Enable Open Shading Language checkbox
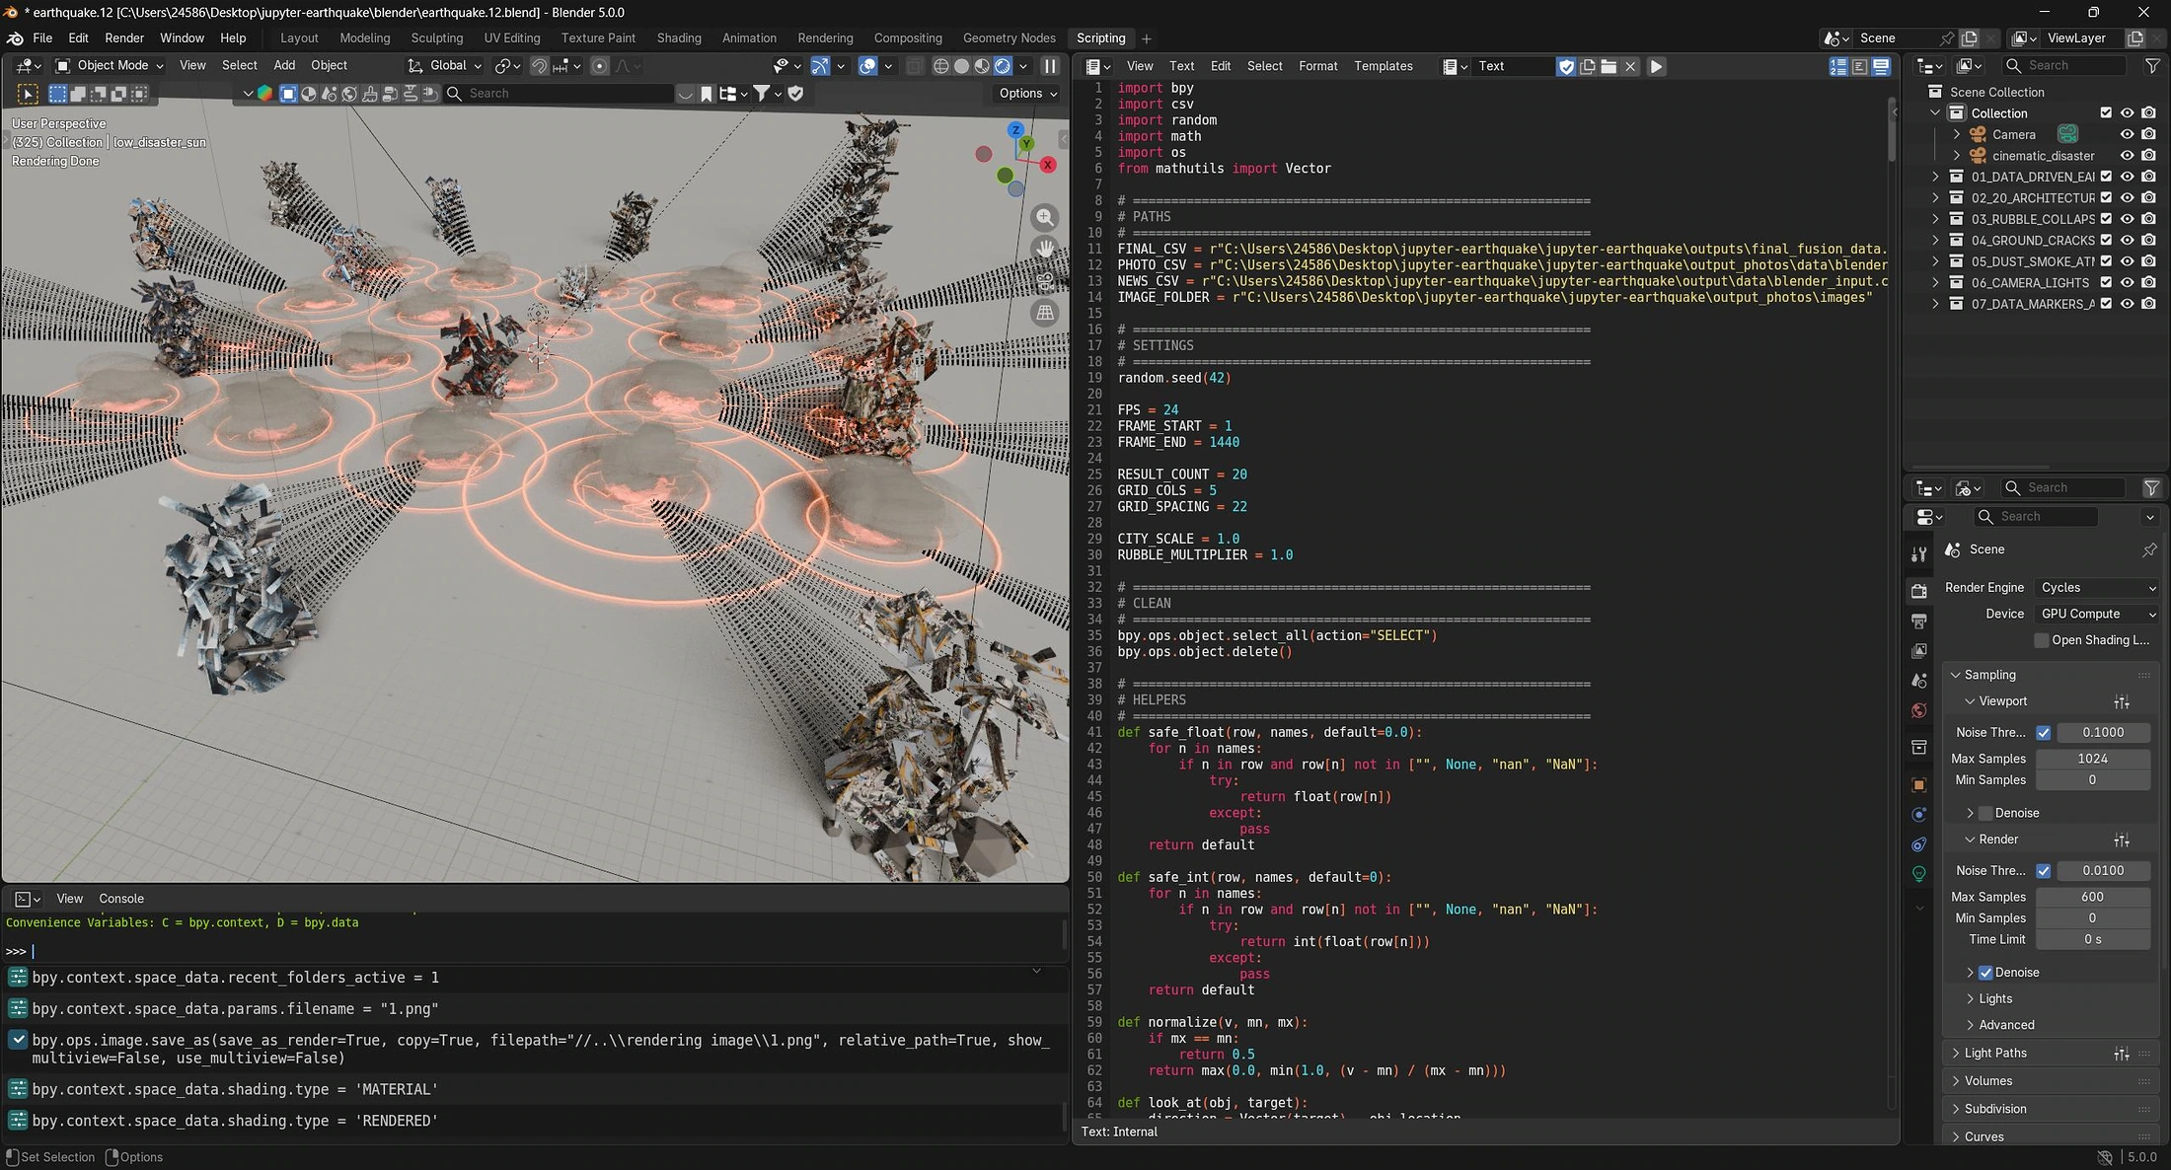The height and width of the screenshot is (1170, 2171). [2042, 640]
